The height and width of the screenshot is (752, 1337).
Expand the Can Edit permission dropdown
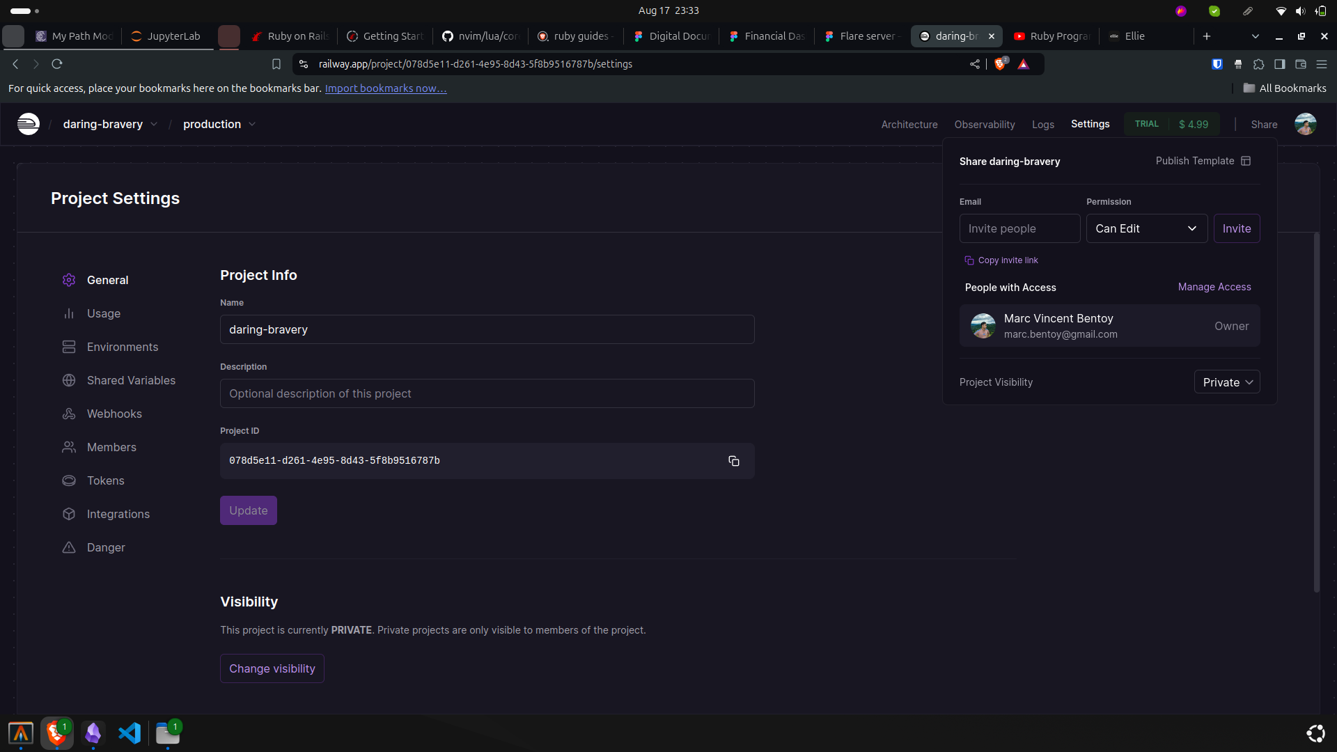tap(1146, 228)
